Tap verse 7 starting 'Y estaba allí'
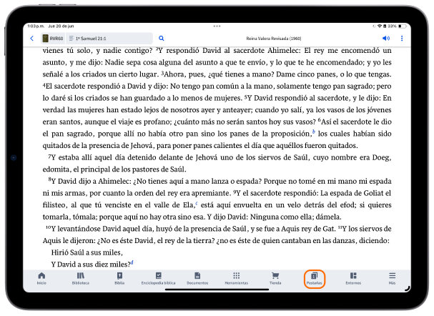Image resolution: width=434 pixels, height=316 pixels. [217, 163]
